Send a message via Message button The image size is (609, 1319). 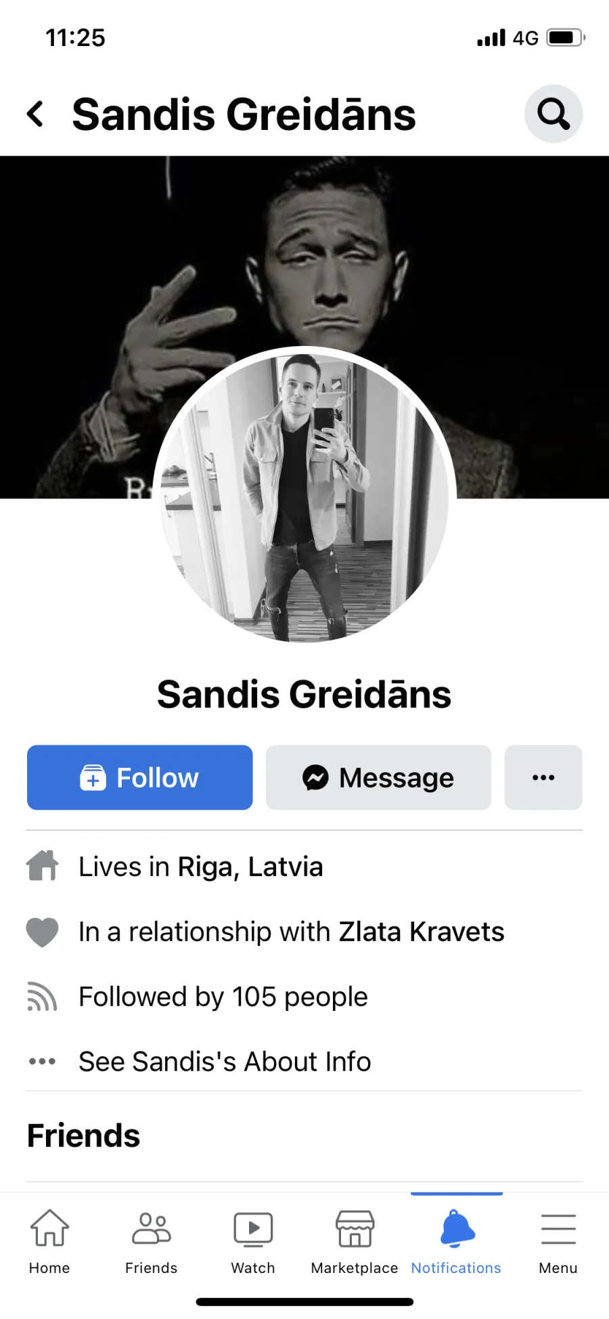point(378,777)
